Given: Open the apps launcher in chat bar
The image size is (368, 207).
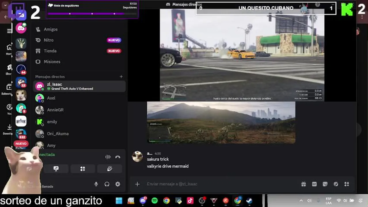Looking at the screenshot, I should pyautogui.click(x=347, y=184).
